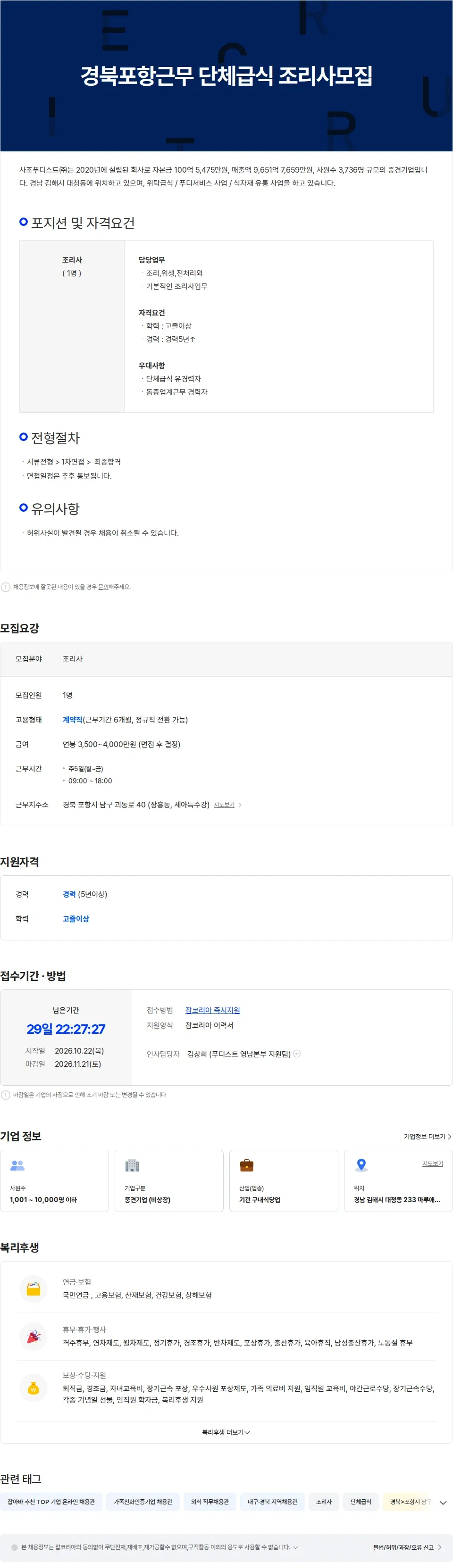Click the remaining time 29일 countdown

[66, 1029]
